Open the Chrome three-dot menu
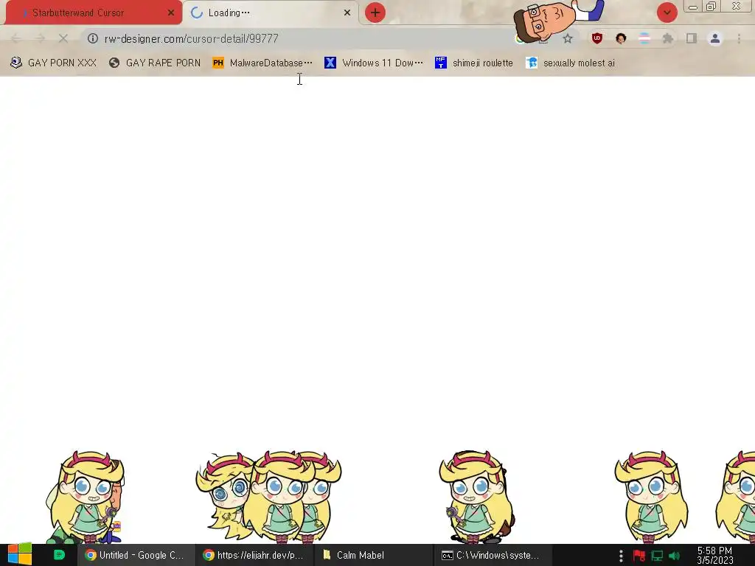The width and height of the screenshot is (755, 566). (x=739, y=38)
